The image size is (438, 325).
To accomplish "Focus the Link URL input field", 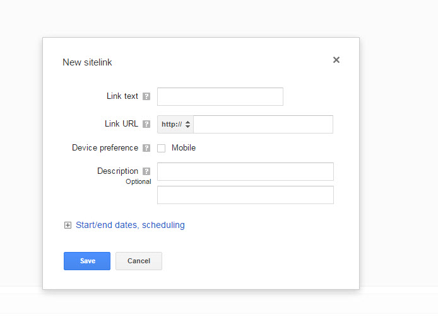I will pos(263,124).
